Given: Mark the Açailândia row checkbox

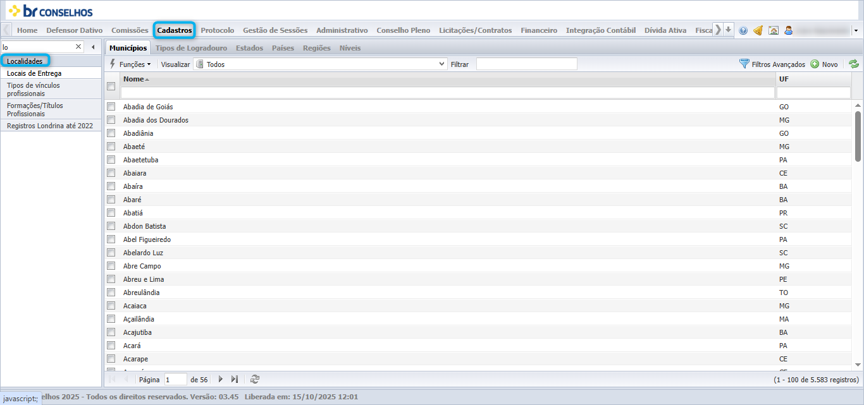Looking at the screenshot, I should [x=111, y=319].
